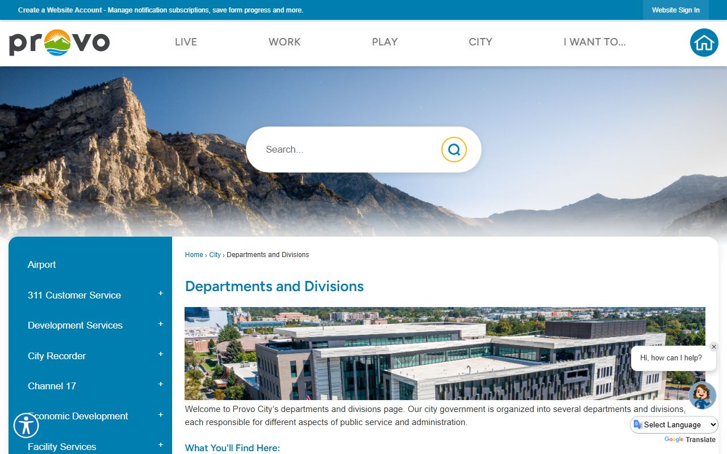The width and height of the screenshot is (727, 454).
Task: Expand the Facility Services submenu
Action: (x=161, y=445)
